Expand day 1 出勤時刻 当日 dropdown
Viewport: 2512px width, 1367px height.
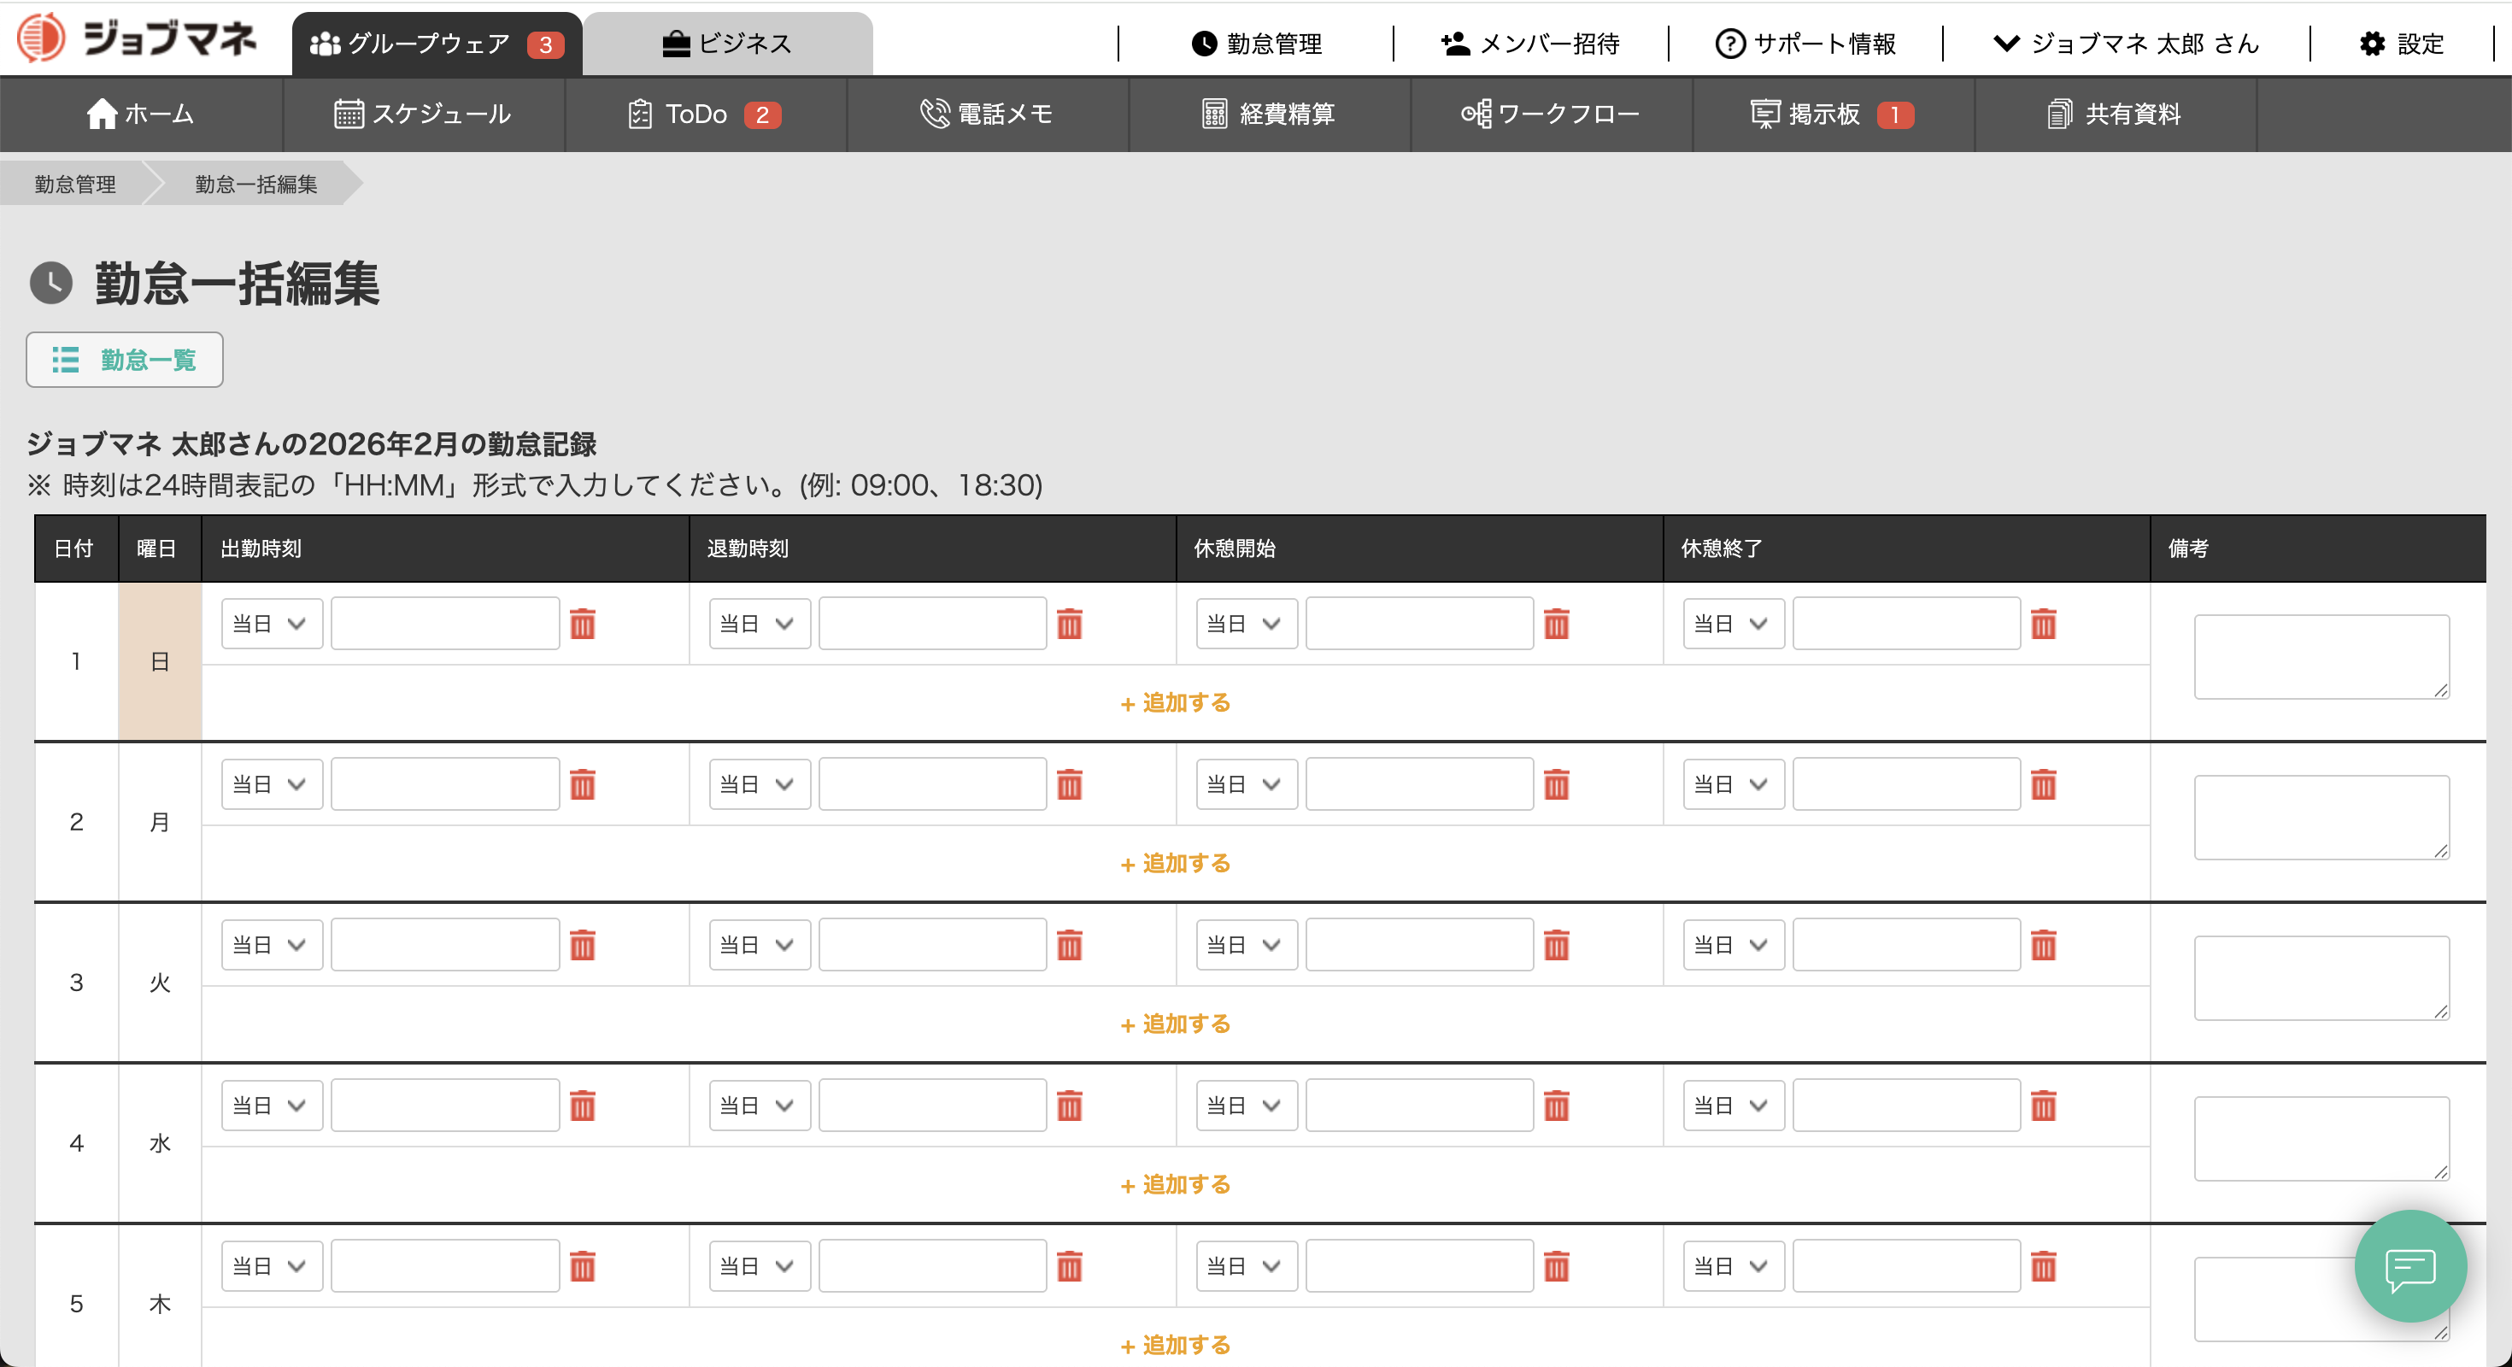pos(271,624)
